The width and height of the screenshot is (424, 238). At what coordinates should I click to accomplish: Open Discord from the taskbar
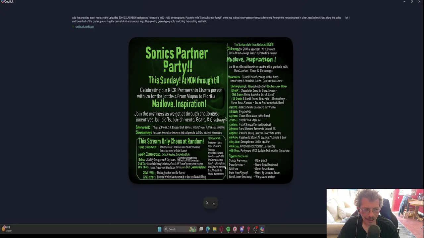click(x=242, y=229)
